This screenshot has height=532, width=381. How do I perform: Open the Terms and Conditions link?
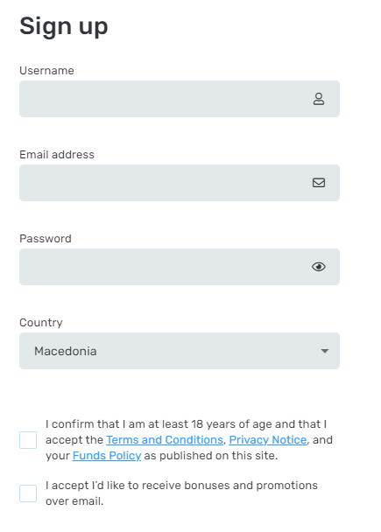165,440
